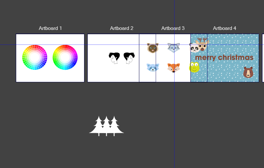Screen dimensions: 264x168
Task: Choose the Artboard 4 title
Action: click(x=224, y=28)
